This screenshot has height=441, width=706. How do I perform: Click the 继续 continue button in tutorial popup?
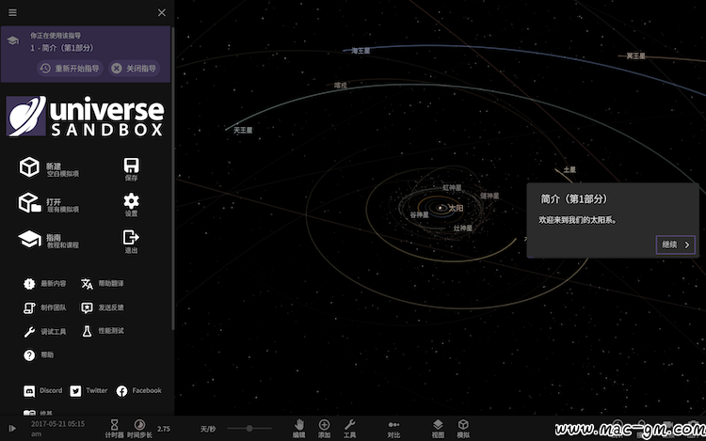point(675,244)
